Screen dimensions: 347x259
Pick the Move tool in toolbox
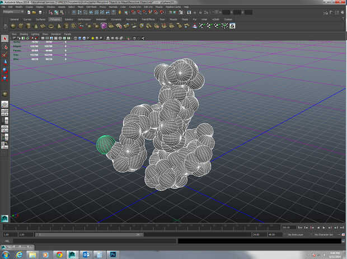point(4,62)
